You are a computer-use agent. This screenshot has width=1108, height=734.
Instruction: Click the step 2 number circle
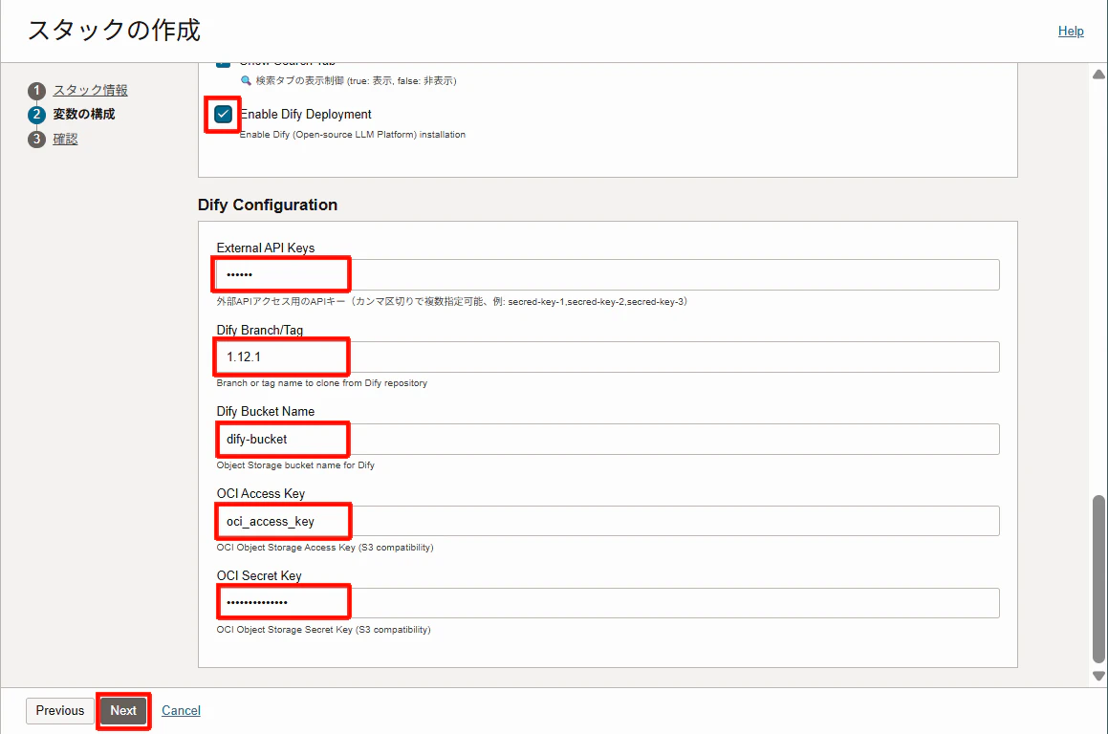tap(36, 115)
